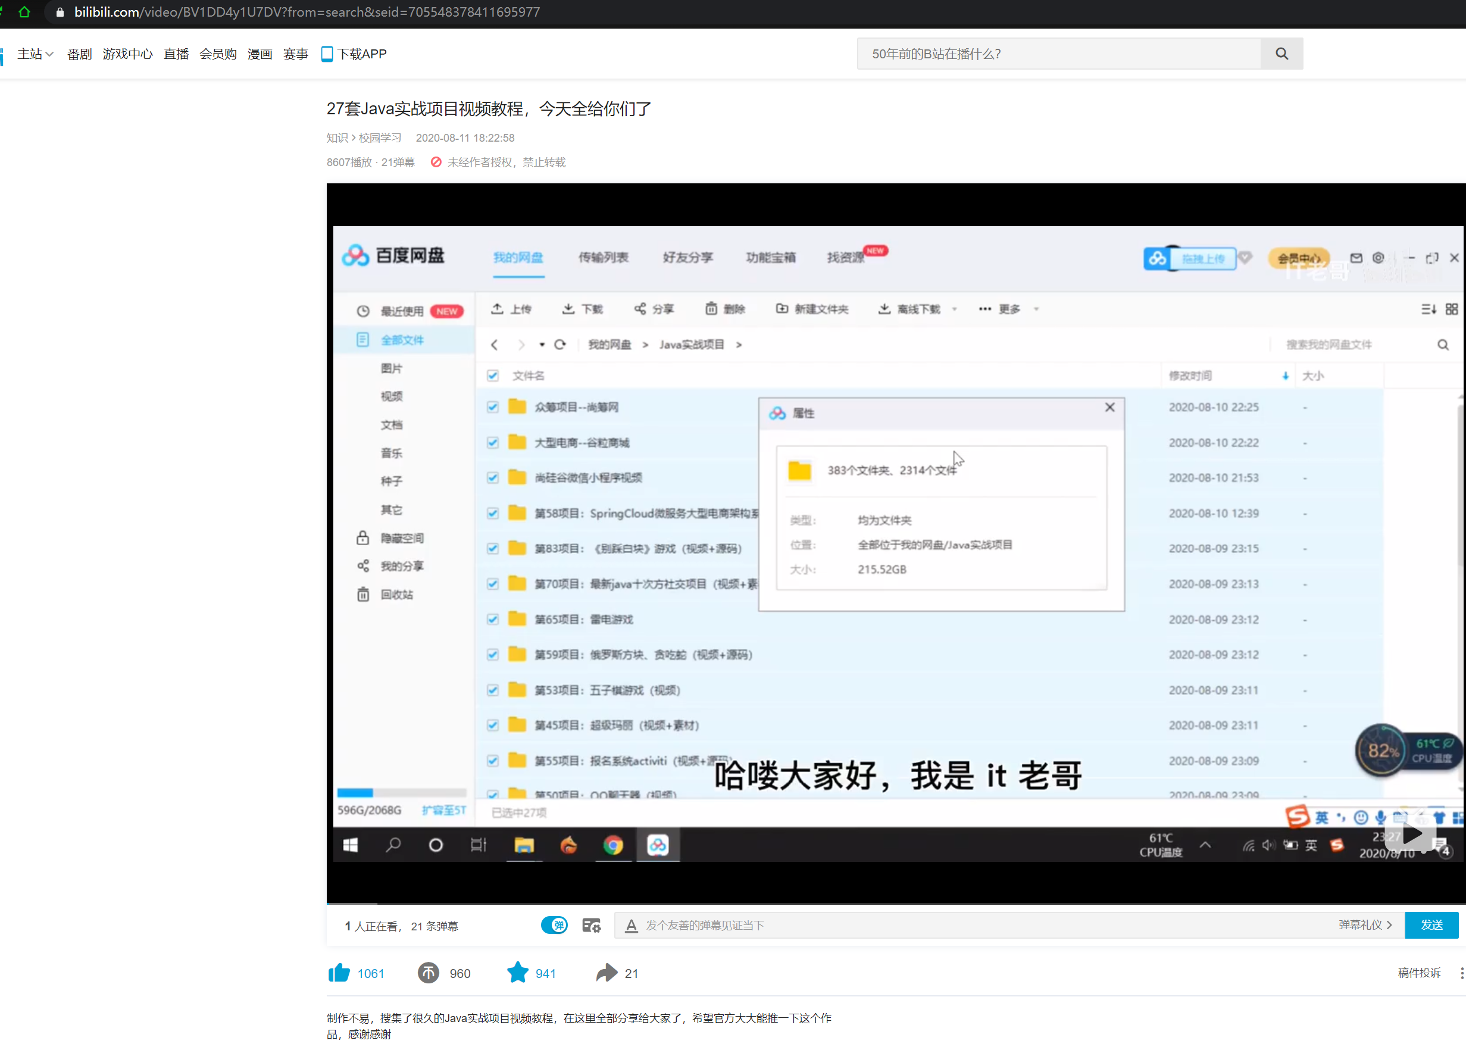This screenshot has width=1466, height=1050.
Task: Expand breadcrumb arrow after Java实战项目
Action: 739,345
